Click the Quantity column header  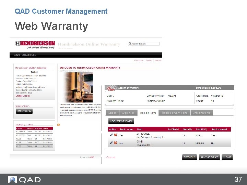(x=187, y=129)
